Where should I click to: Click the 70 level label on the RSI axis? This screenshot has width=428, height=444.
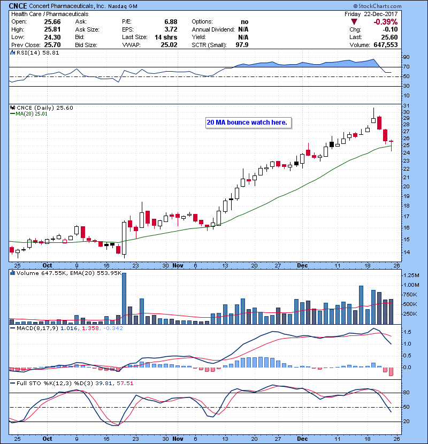pos(406,67)
